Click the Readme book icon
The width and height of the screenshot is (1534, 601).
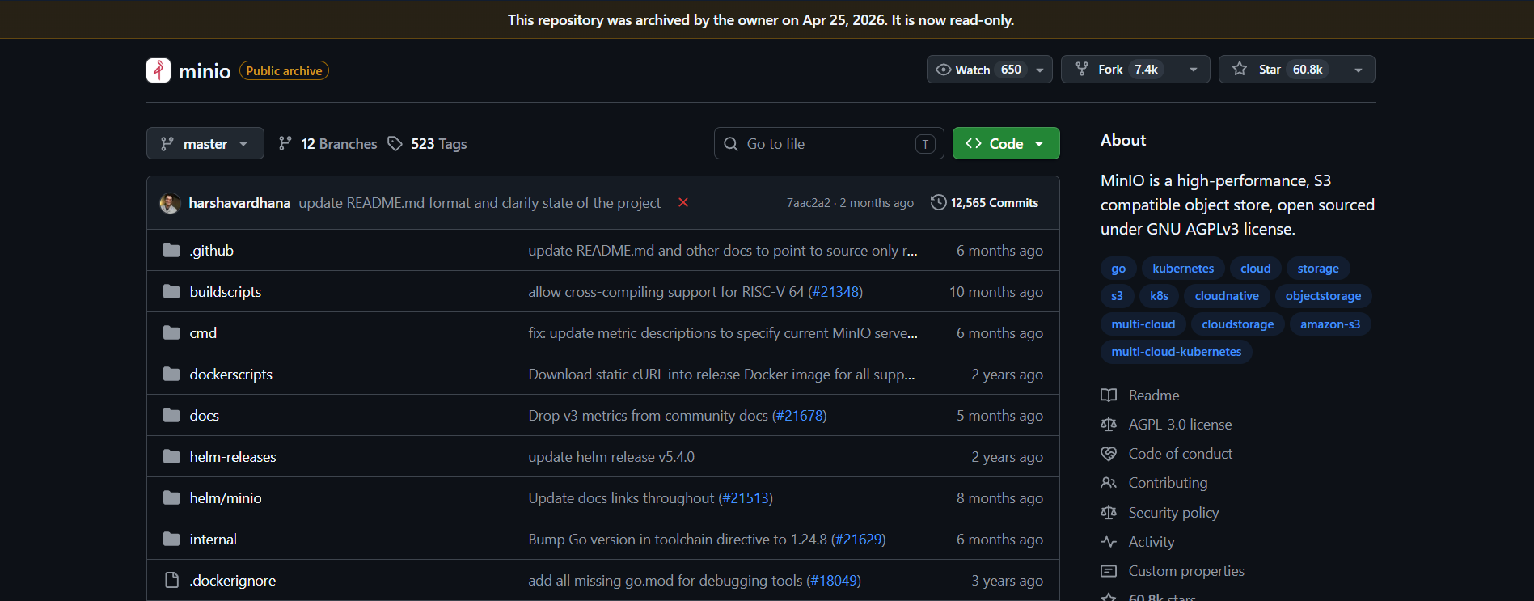click(1109, 395)
